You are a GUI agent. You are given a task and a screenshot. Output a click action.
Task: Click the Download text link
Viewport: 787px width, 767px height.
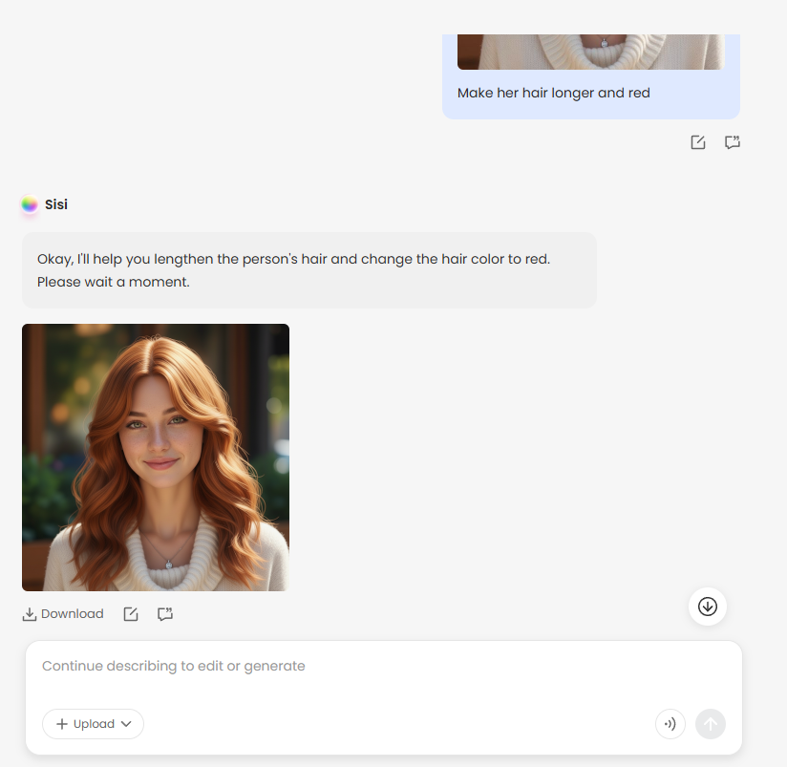tap(73, 614)
